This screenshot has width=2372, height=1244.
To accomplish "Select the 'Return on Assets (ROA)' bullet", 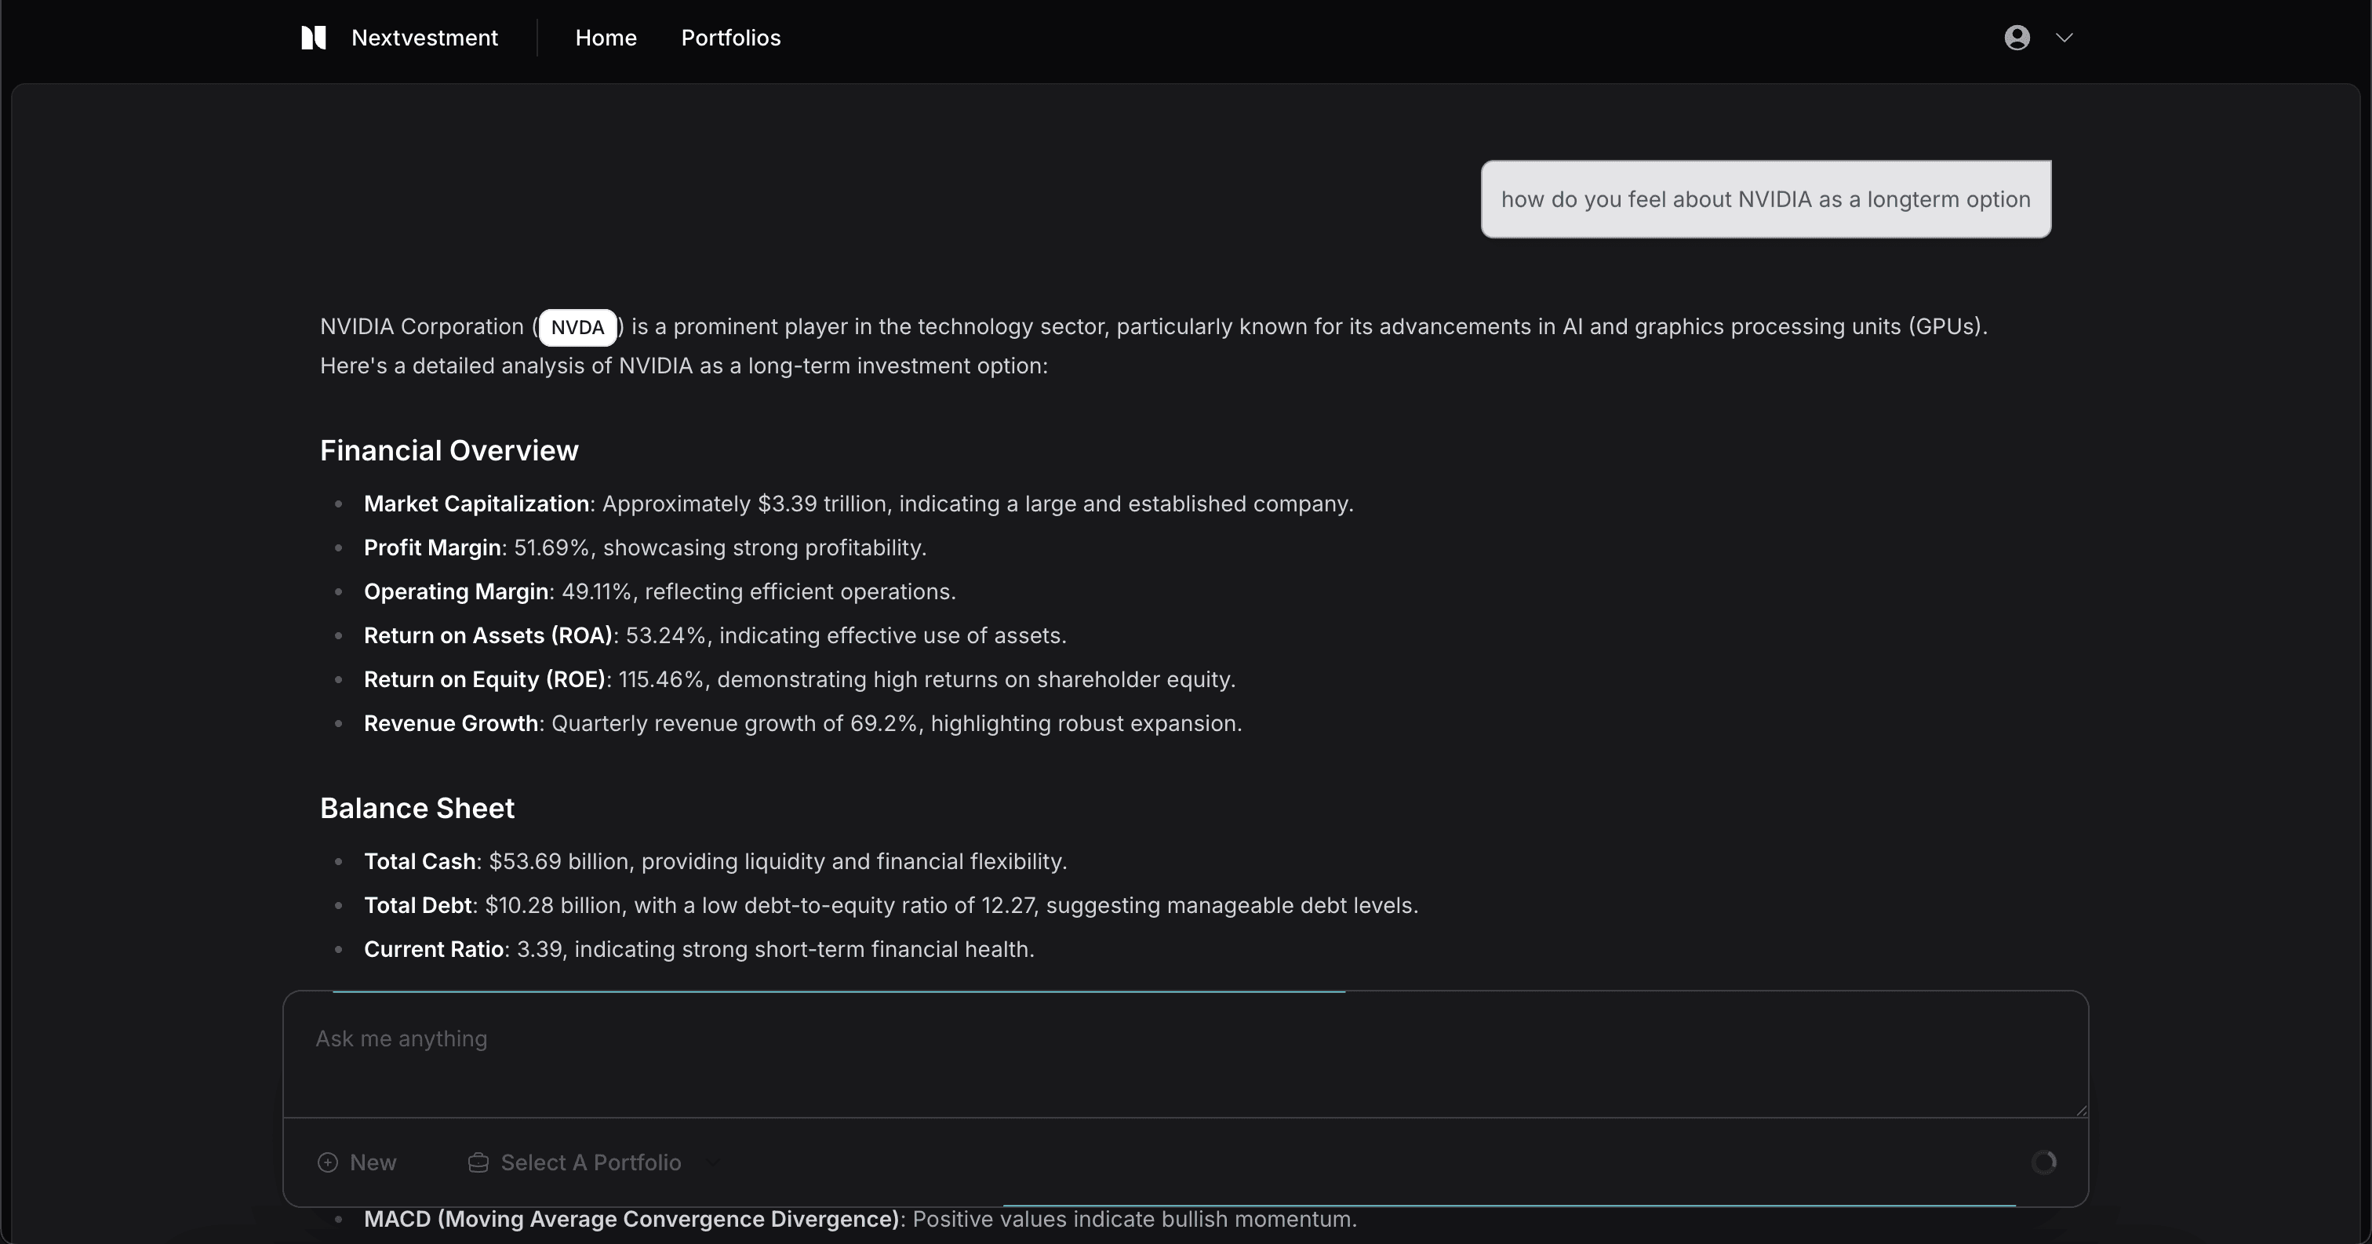I will (x=715, y=635).
